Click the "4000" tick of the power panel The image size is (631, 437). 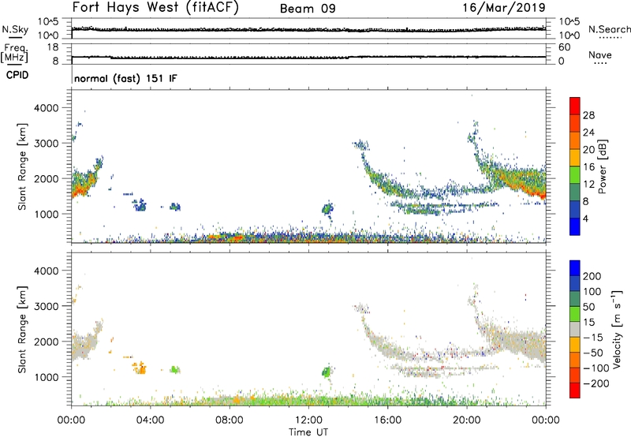click(47, 108)
